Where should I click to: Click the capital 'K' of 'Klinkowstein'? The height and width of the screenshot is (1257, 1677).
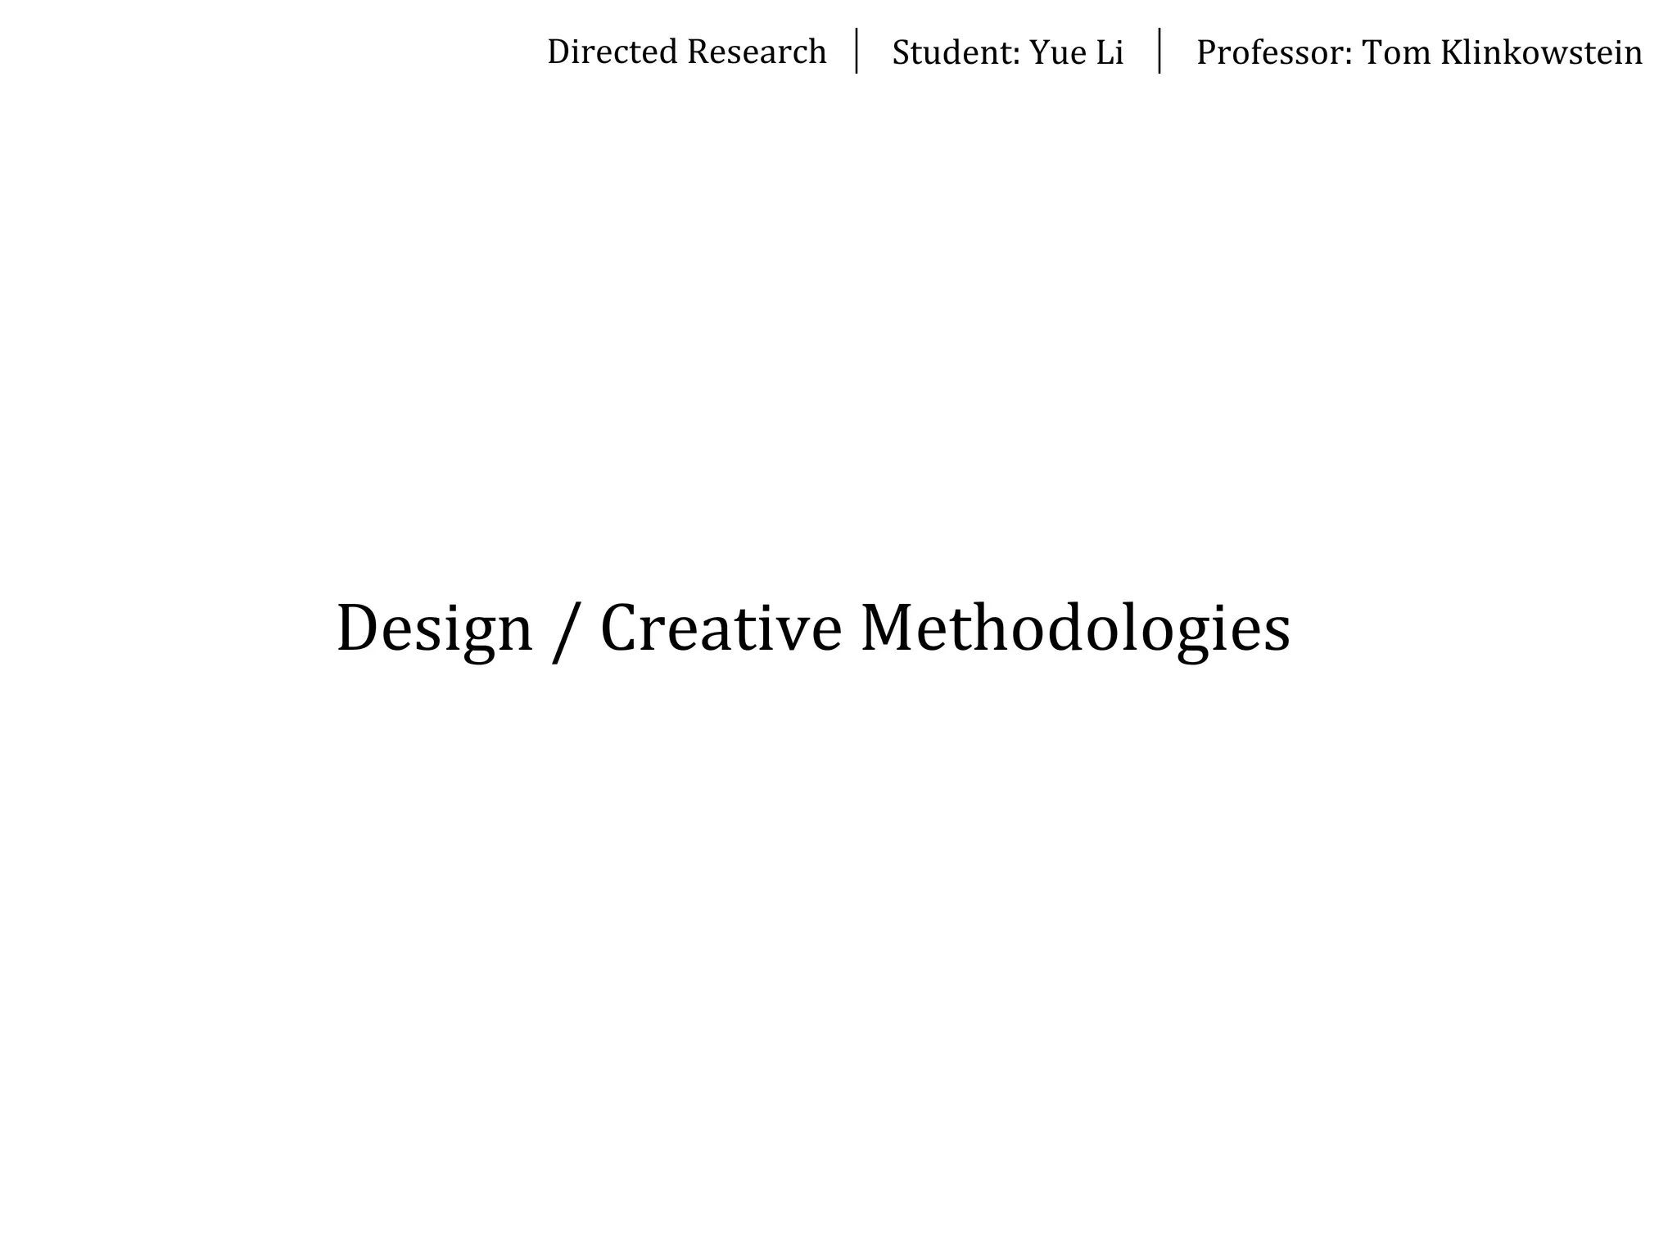click(1451, 53)
